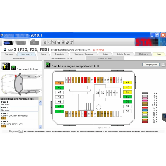Select green fuse 41 in the diagram

59,87
